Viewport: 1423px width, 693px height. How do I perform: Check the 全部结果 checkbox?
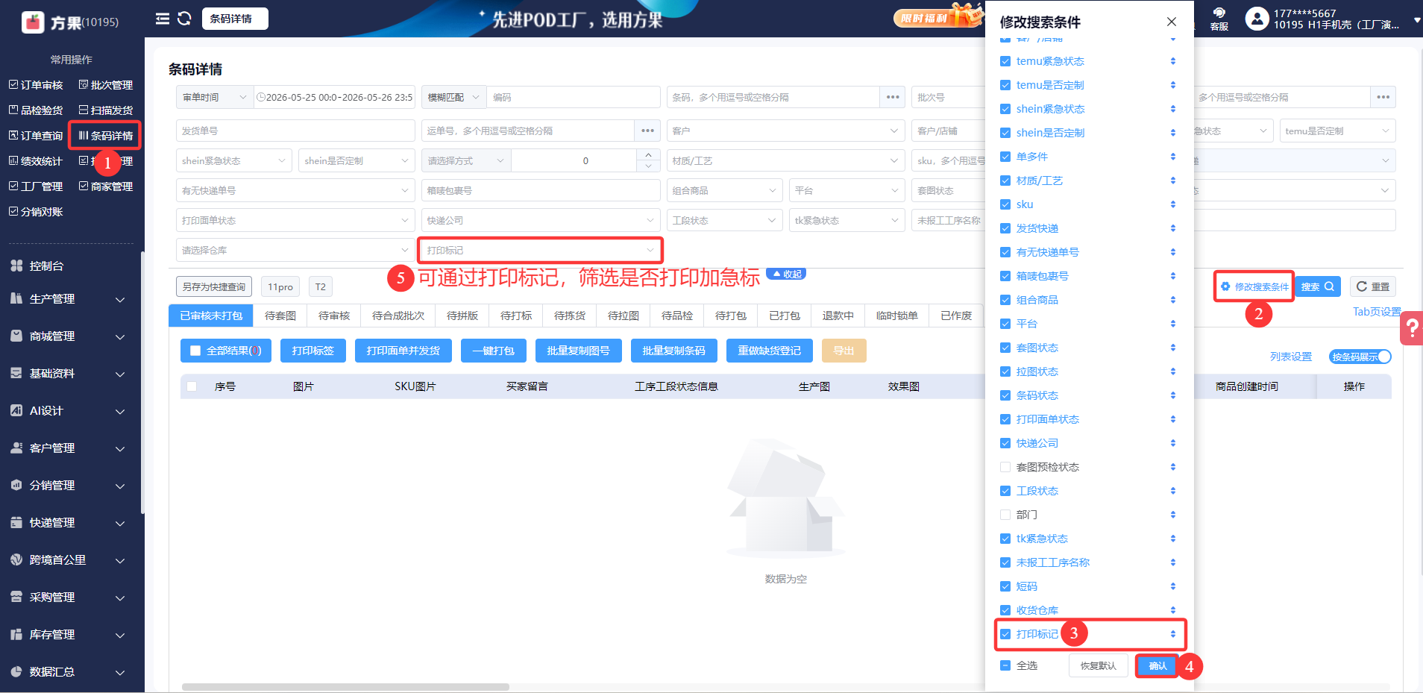click(195, 351)
